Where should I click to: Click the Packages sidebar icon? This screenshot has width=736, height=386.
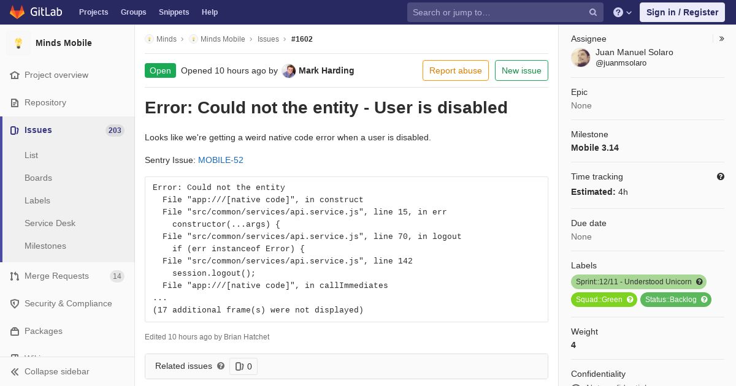pos(15,331)
